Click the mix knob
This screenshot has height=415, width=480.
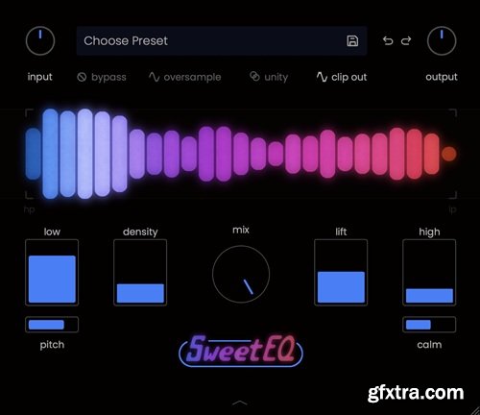241,274
